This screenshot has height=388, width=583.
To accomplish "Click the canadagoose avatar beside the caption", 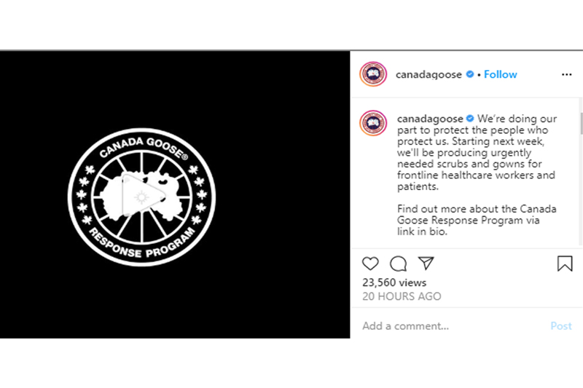I will pyautogui.click(x=373, y=123).
